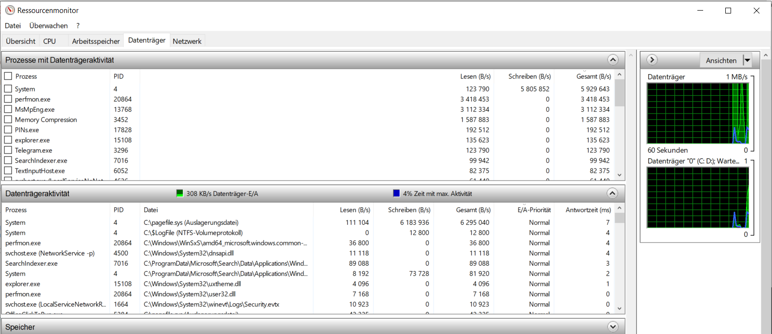Select the uxtheme.dll file row
Screen dimensions: 772x334
[x=308, y=284]
